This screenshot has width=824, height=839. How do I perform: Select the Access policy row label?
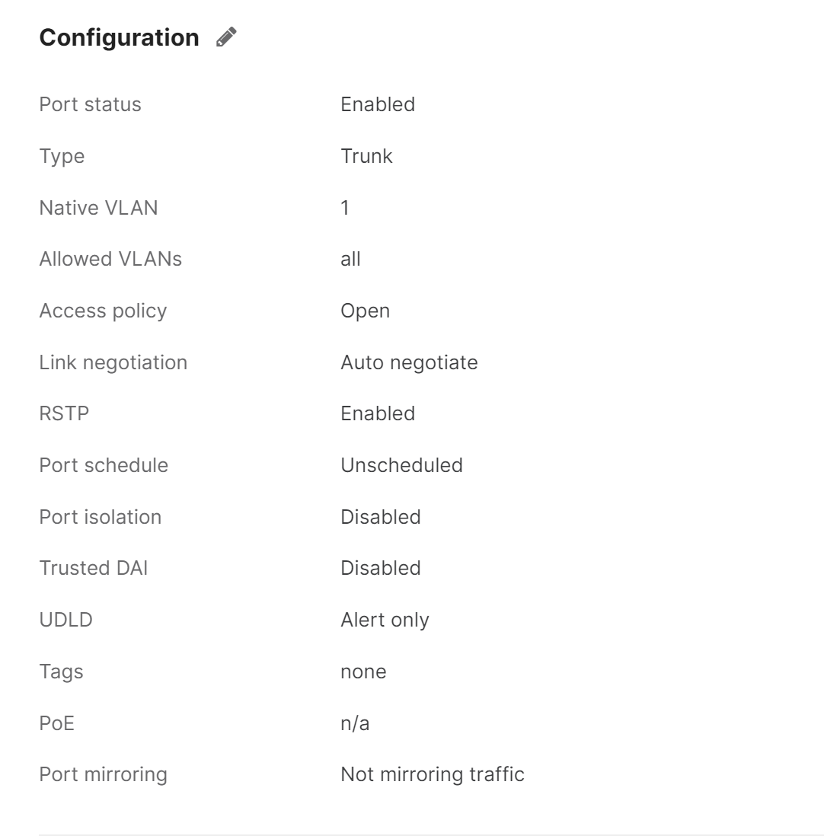coord(103,311)
